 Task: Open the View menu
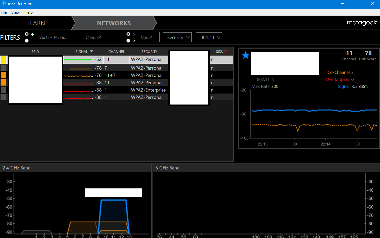point(16,12)
